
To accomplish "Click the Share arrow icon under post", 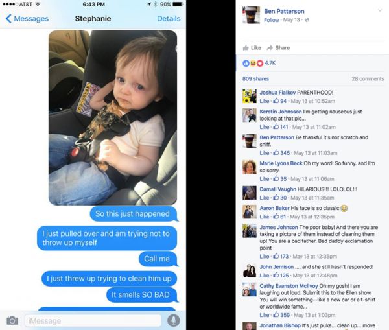I will click(x=270, y=47).
